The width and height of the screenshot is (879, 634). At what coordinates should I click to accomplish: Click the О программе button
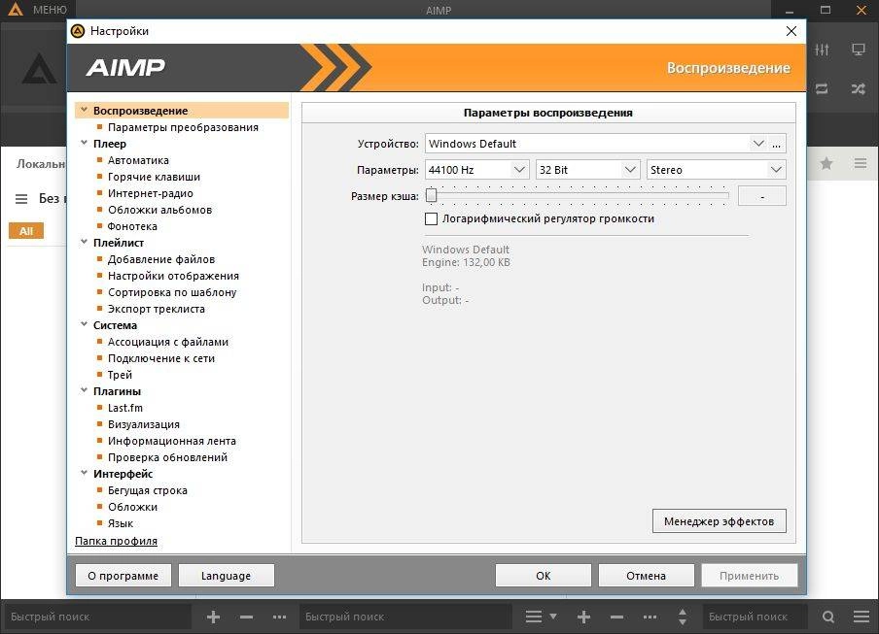tap(123, 575)
